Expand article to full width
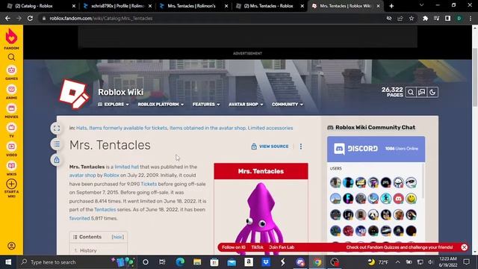The image size is (478, 269). [x=57, y=128]
